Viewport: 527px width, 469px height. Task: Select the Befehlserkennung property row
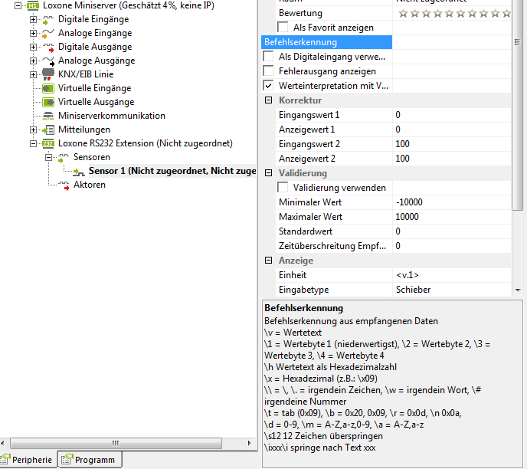326,42
